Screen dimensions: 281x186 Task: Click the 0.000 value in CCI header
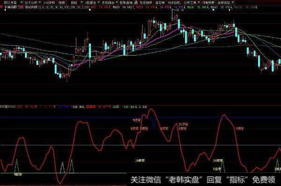[143, 107]
